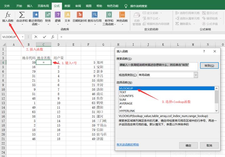Select row 4 header
Viewport: 225px width, 157px height.
point(3,62)
